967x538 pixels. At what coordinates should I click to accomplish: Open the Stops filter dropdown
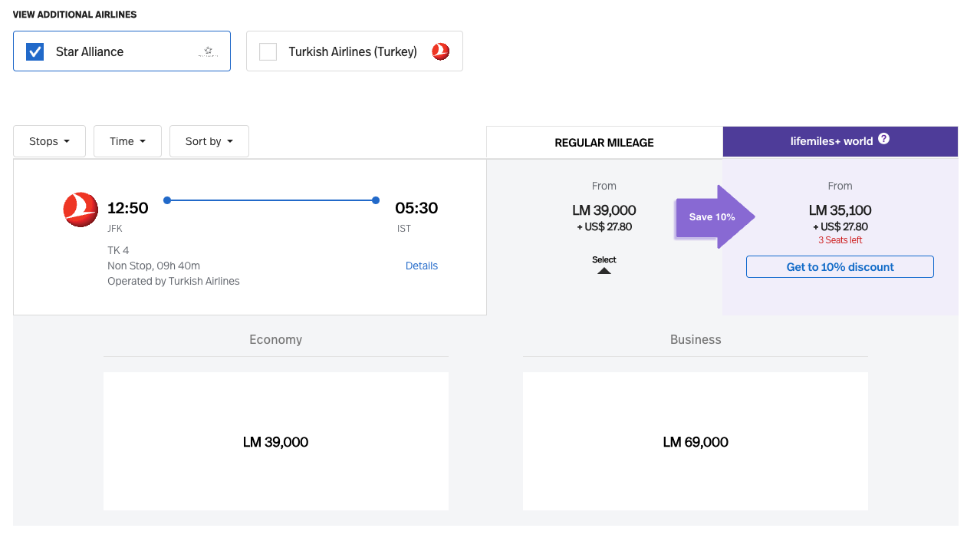pyautogui.click(x=50, y=141)
